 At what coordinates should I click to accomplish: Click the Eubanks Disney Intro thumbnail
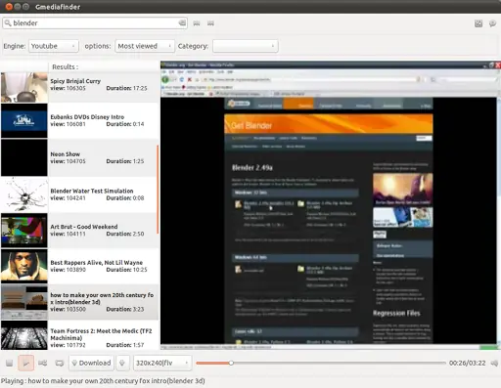24,121
